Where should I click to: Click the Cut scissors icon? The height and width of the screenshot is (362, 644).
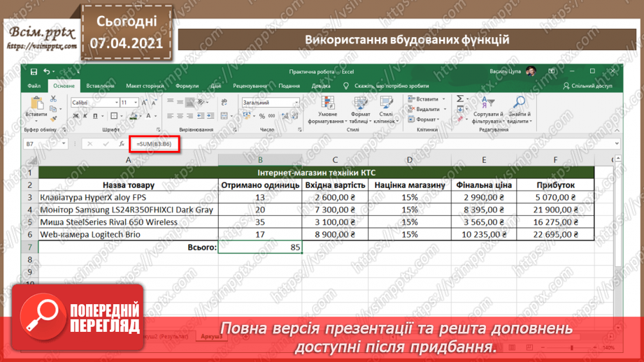tap(53, 99)
